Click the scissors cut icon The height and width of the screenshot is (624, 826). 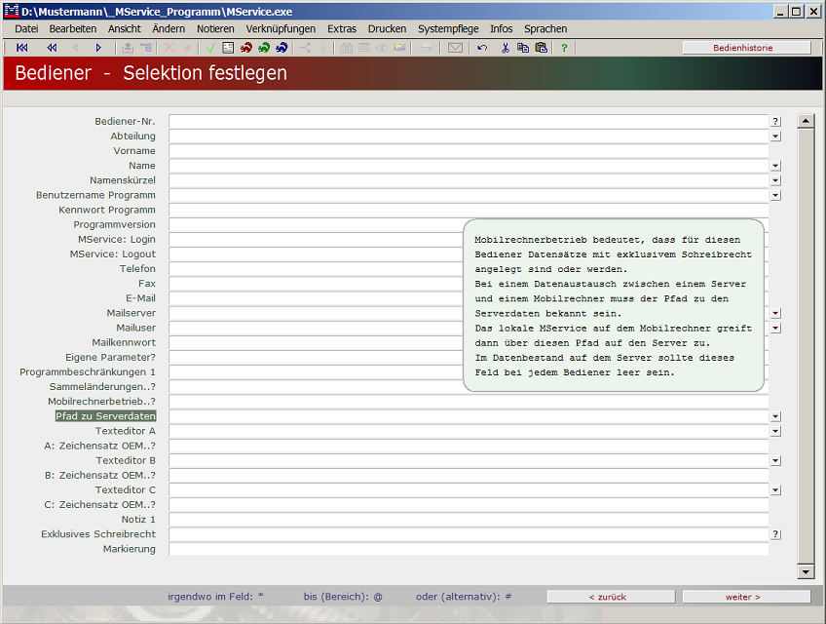(506, 48)
